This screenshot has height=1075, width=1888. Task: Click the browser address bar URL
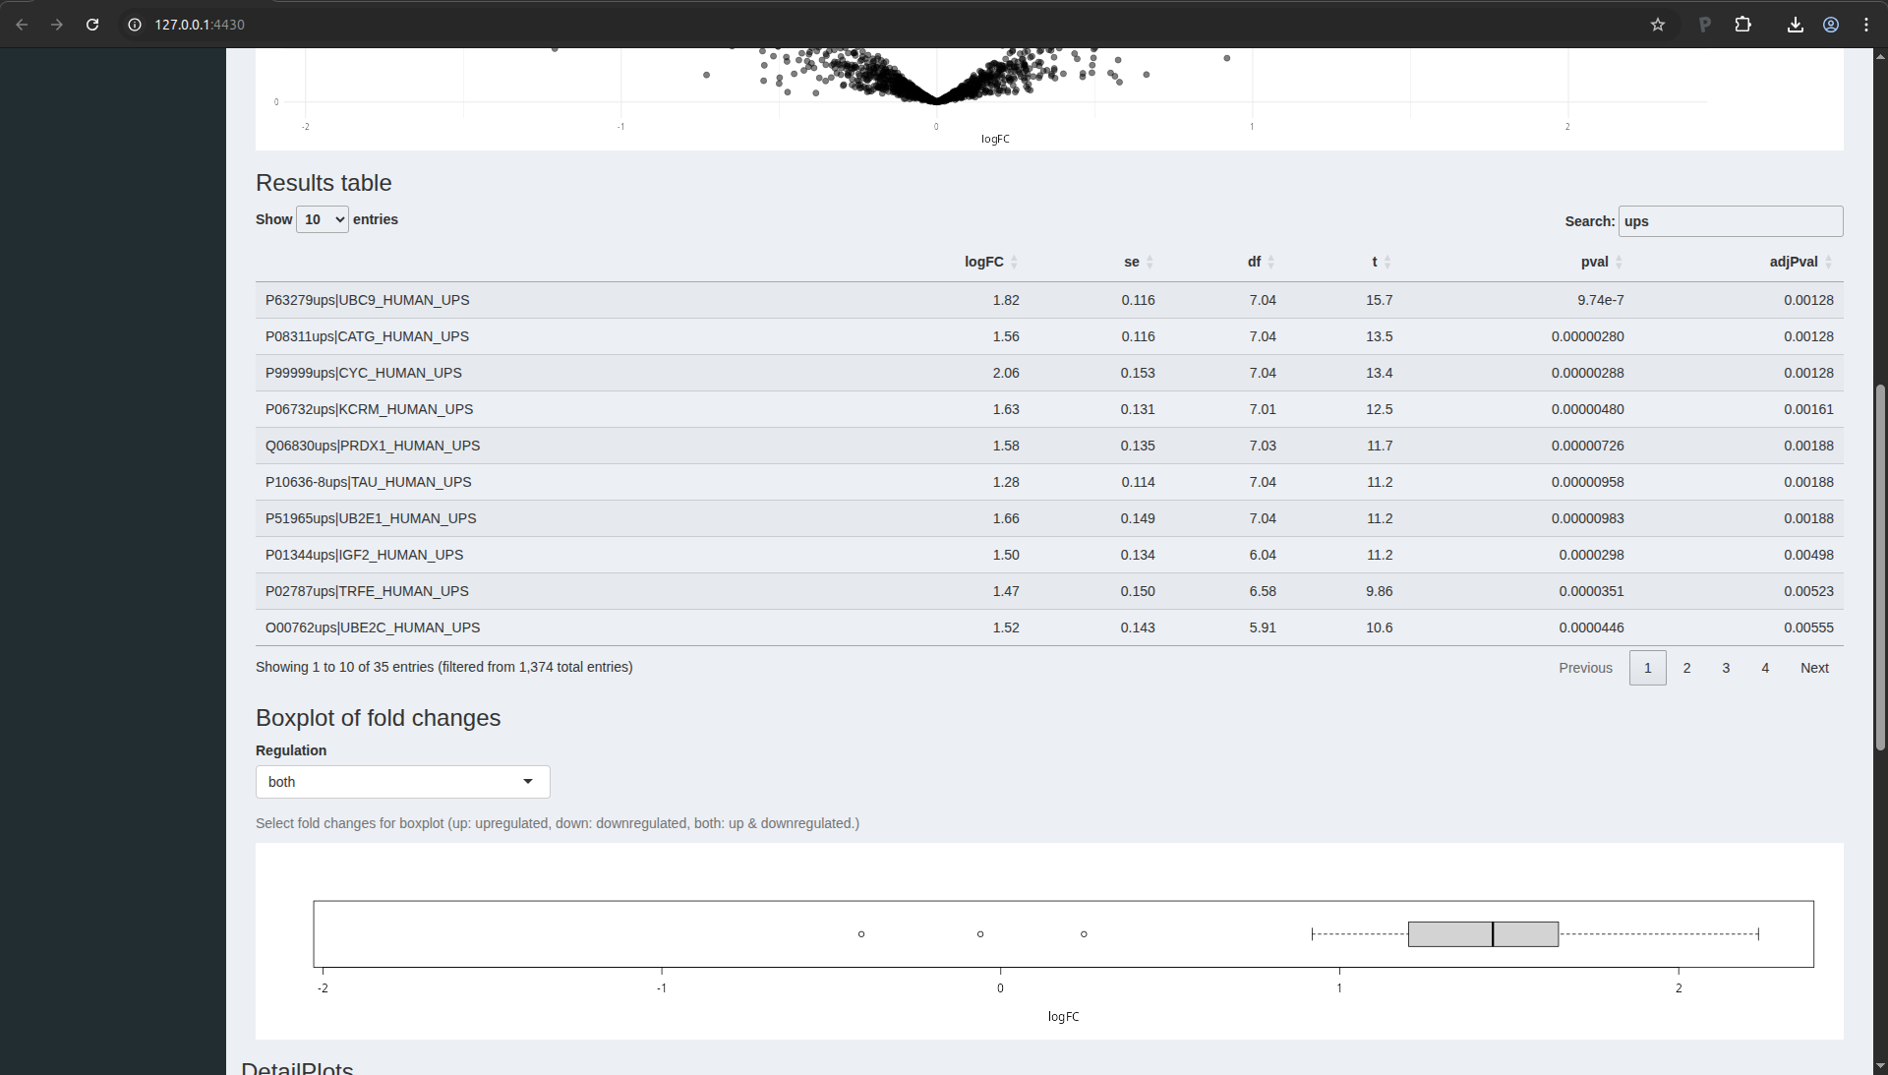pos(200,25)
